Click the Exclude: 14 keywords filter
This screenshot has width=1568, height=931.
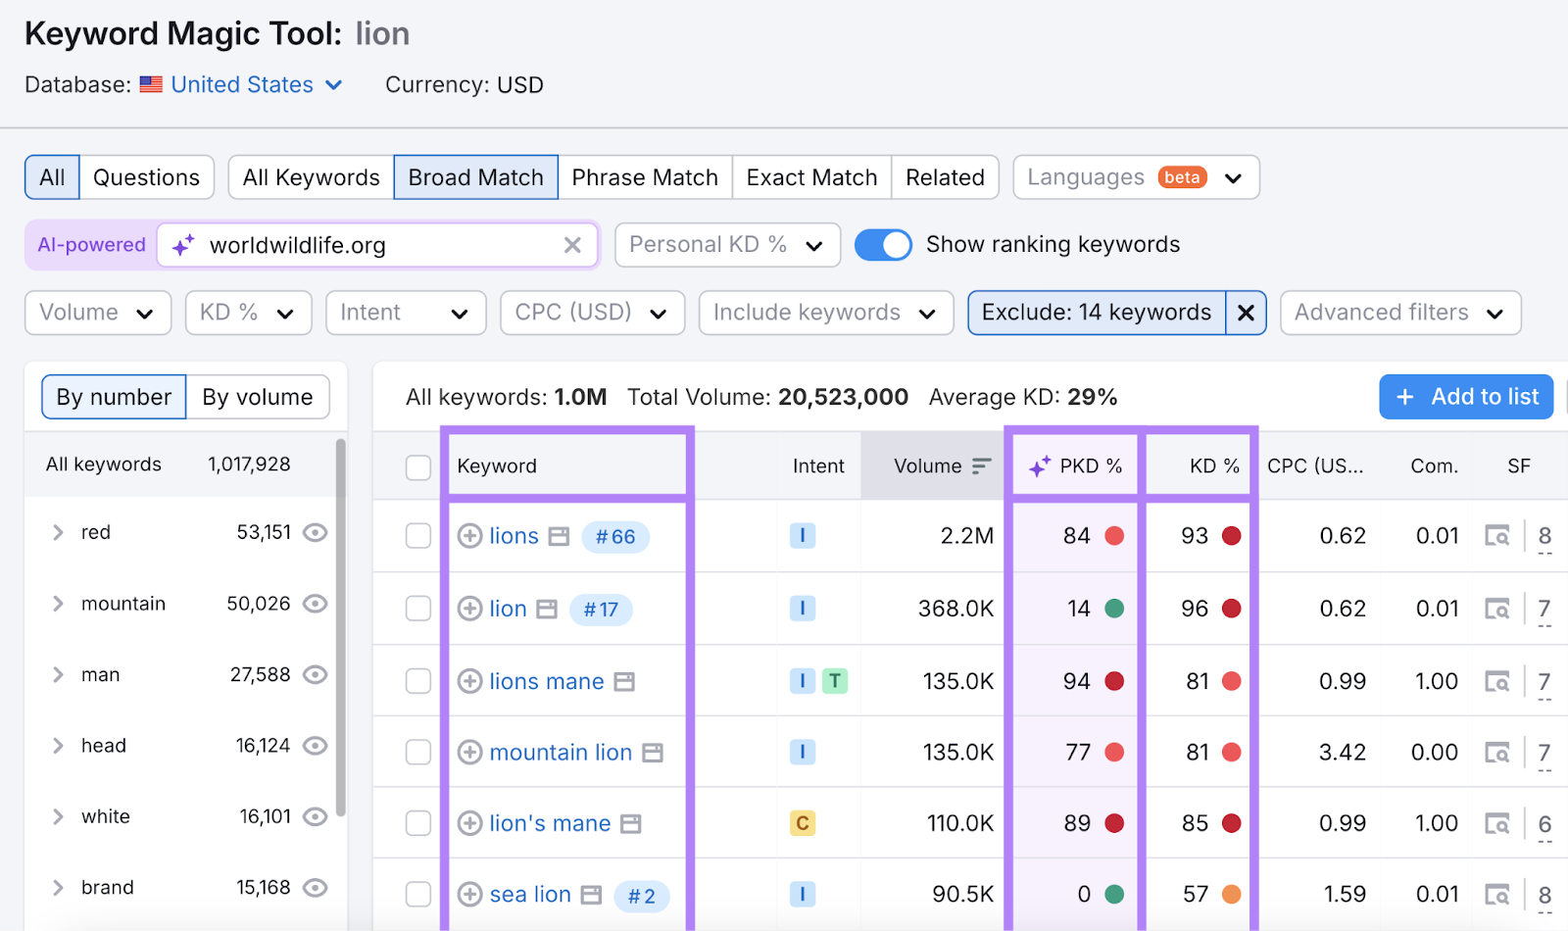click(1097, 313)
